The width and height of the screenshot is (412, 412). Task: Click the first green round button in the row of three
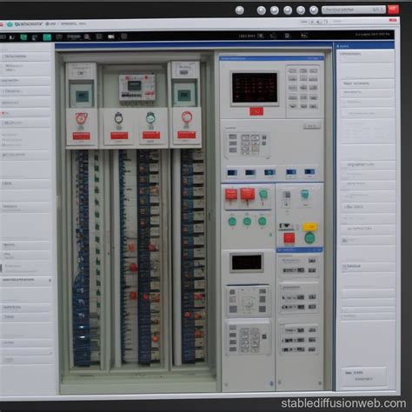[232, 222]
